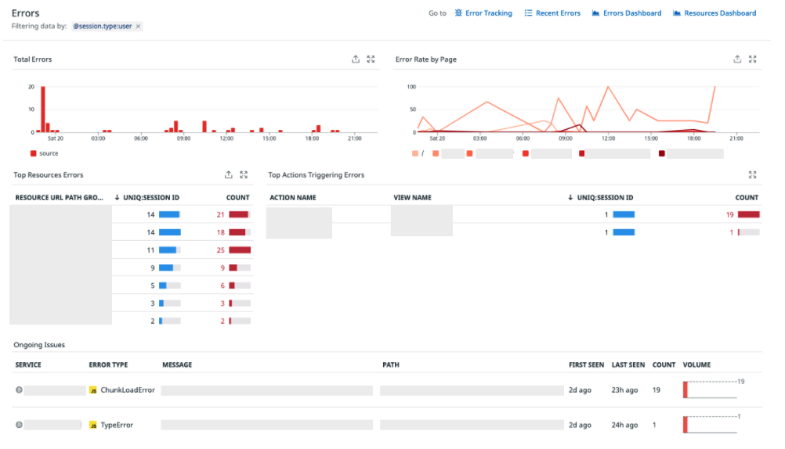Open the TypeError ongoing issue row
Screen dimensions: 785x449
[386, 425]
